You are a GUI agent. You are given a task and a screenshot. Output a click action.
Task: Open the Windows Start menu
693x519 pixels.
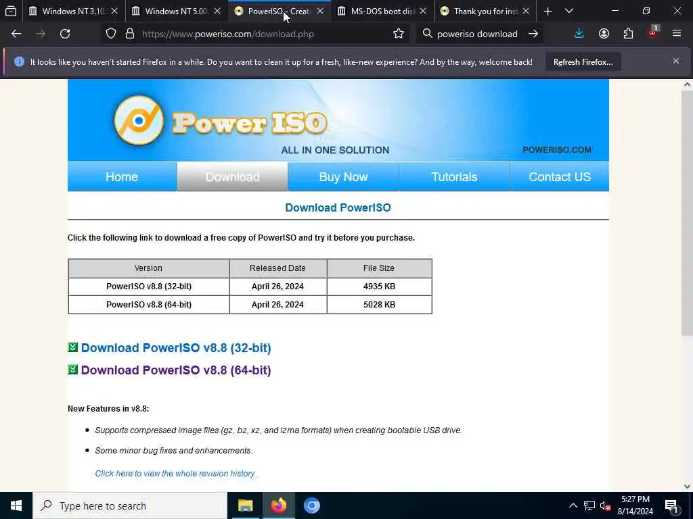[x=16, y=505]
